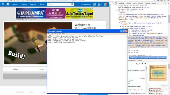Click the About Us footer link
Viewport: 170px width, 95px height.
tap(20, 92)
